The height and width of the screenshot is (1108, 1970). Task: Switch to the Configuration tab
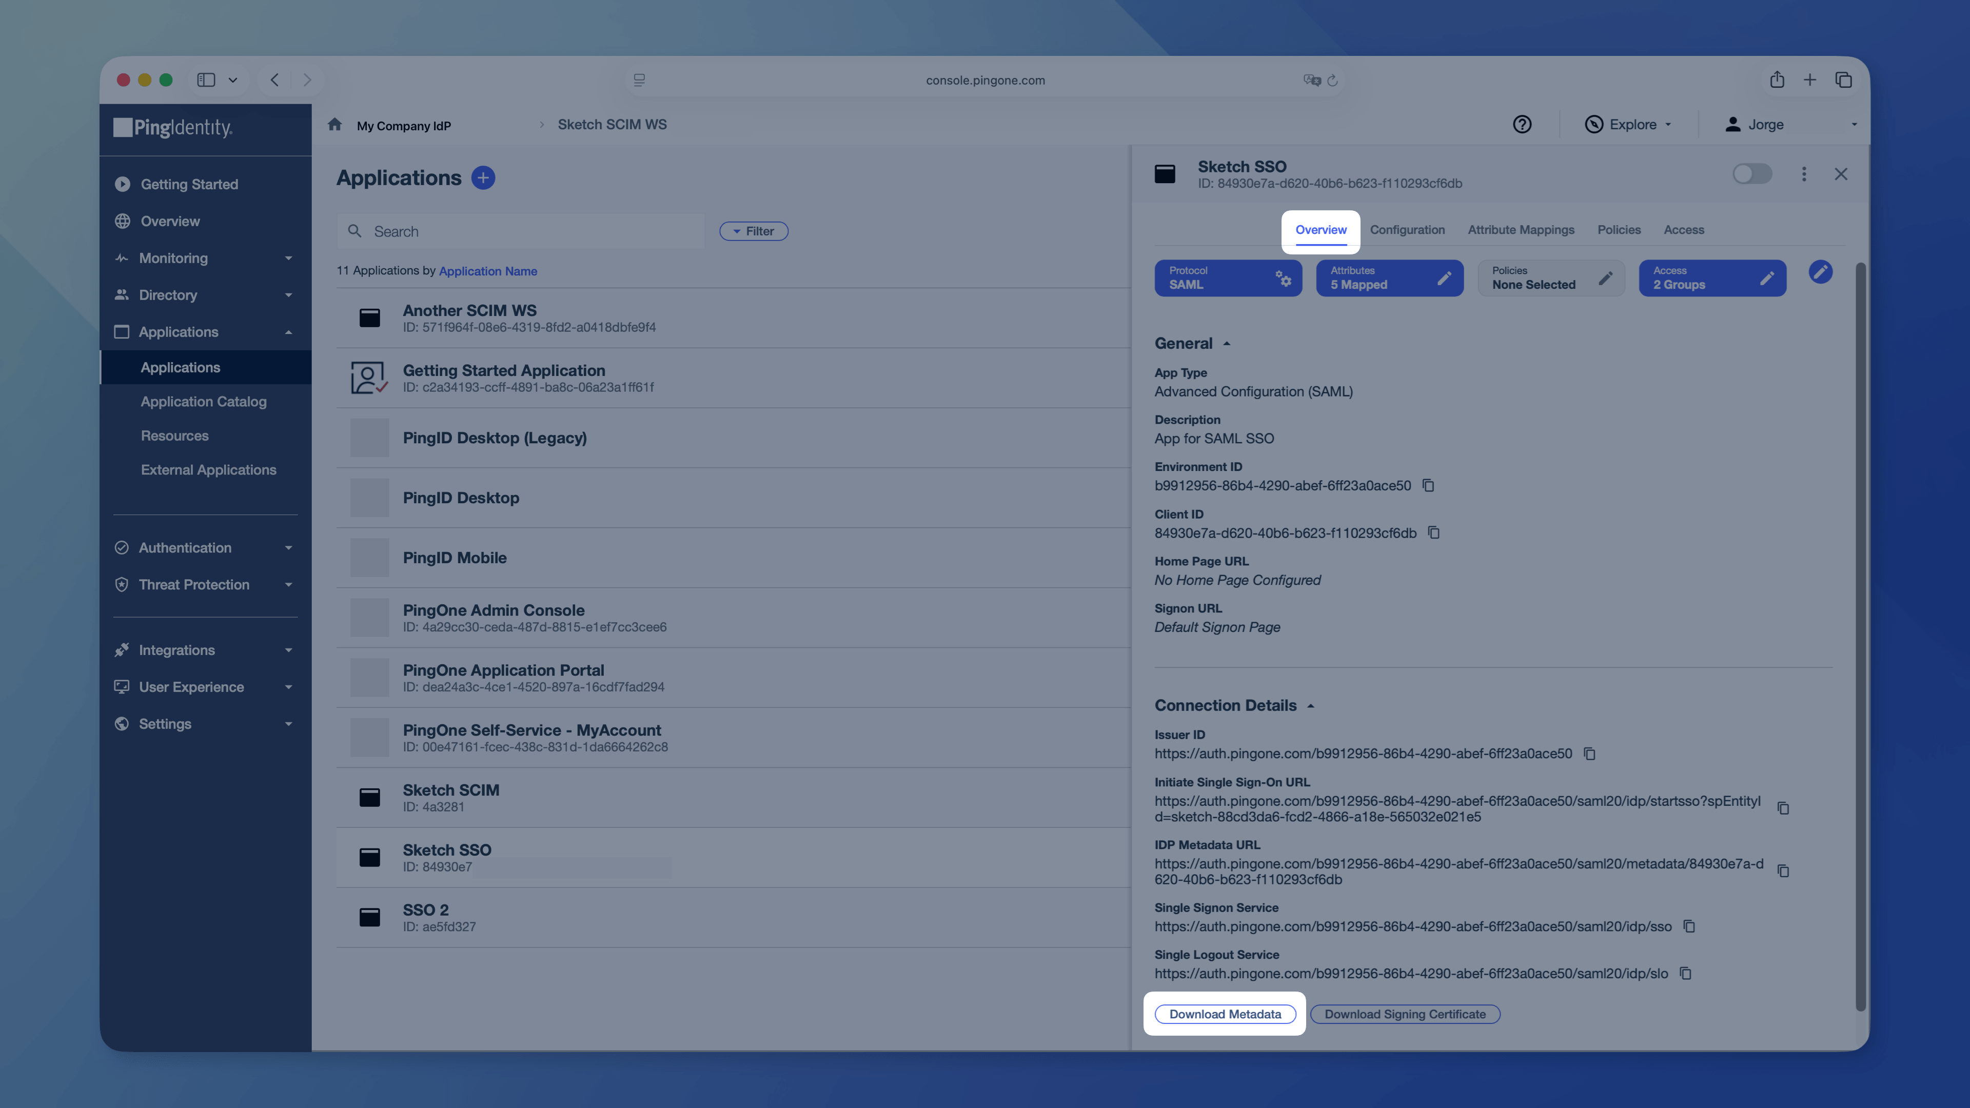tap(1407, 230)
